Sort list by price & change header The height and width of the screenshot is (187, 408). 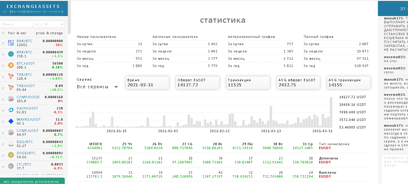coord(49,33)
